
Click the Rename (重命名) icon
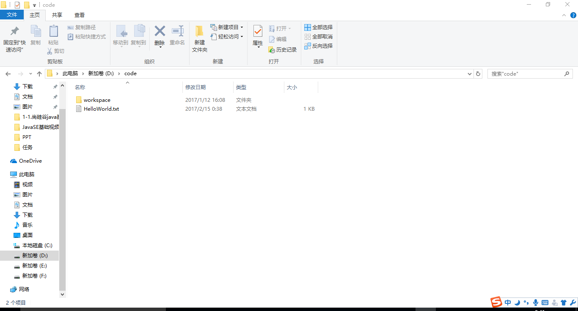point(177,31)
